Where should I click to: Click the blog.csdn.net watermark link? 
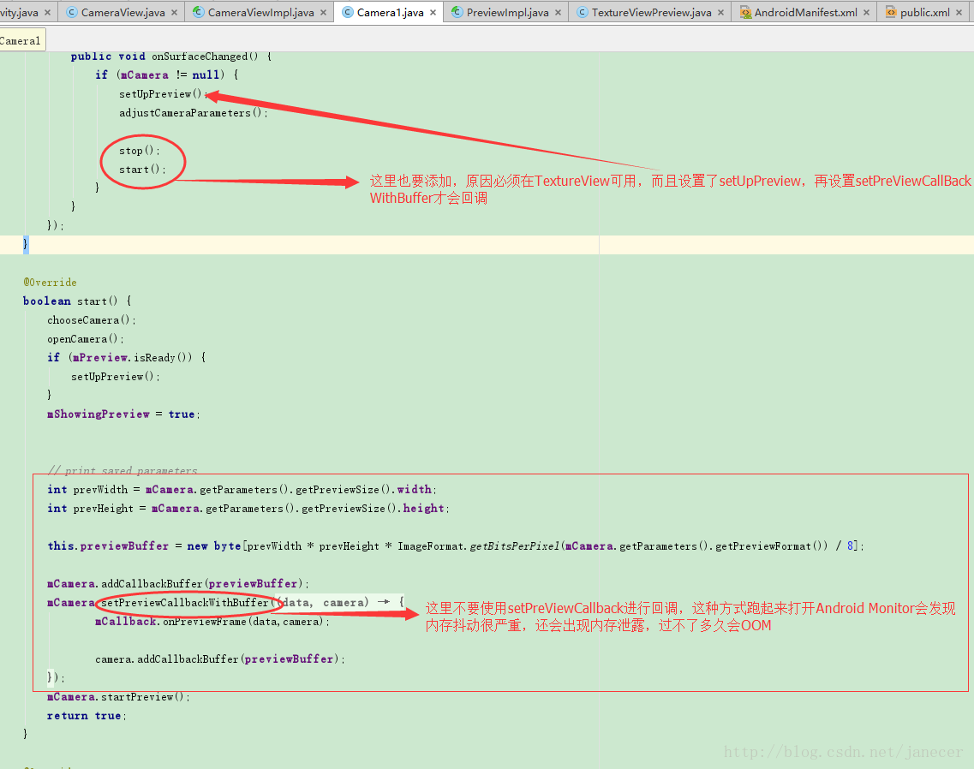[843, 751]
